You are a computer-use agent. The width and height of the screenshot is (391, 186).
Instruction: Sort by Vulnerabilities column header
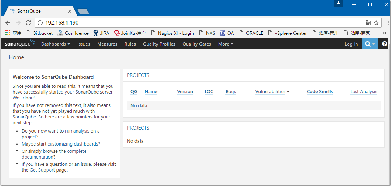click(270, 91)
